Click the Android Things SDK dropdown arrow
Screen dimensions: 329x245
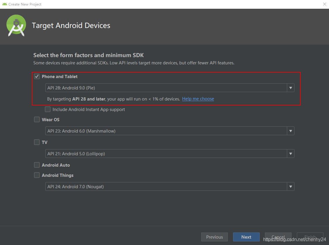coord(291,186)
